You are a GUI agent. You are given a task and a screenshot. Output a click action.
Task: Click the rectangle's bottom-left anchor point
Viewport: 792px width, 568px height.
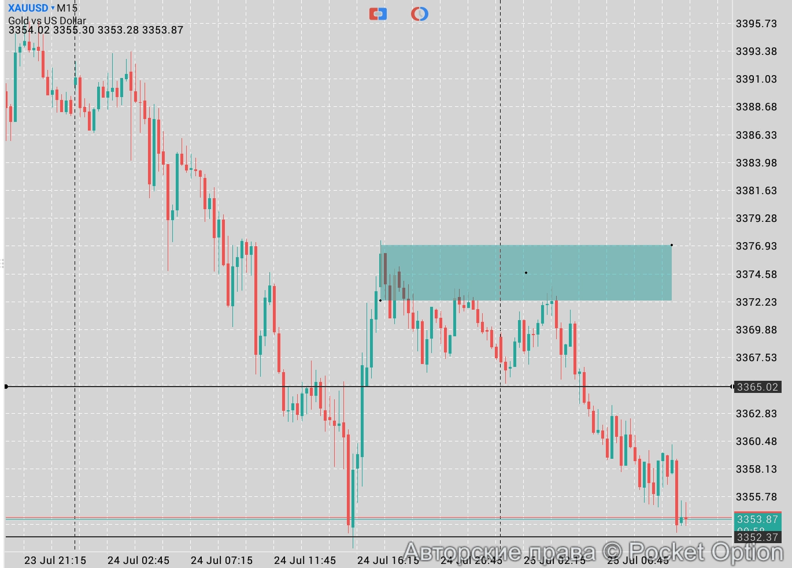pos(380,300)
